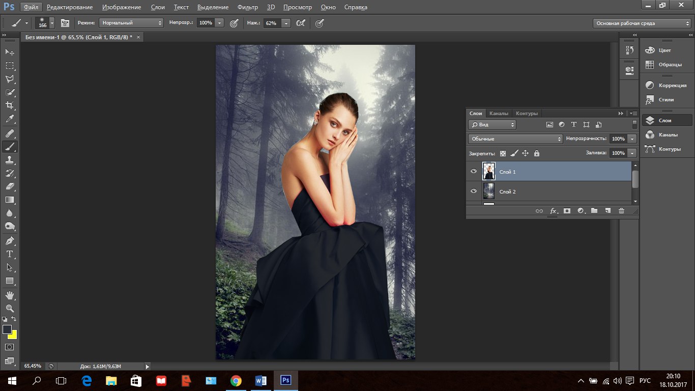
Task: Open the Изображение menu
Action: (122, 7)
